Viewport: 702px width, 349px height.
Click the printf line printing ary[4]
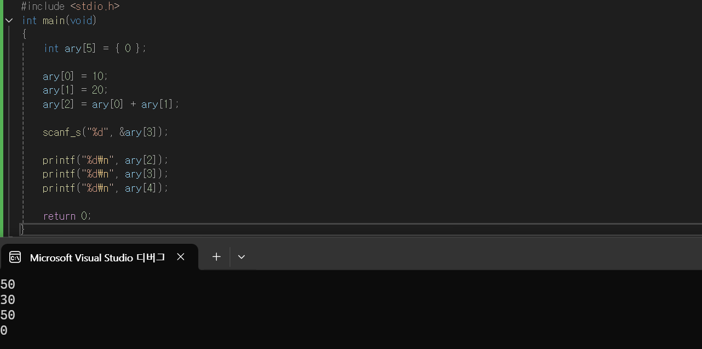(x=106, y=188)
